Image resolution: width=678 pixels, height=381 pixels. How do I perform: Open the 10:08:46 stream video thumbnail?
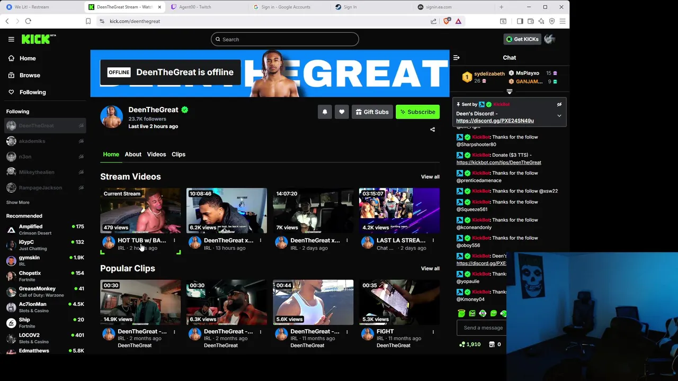coord(227,211)
